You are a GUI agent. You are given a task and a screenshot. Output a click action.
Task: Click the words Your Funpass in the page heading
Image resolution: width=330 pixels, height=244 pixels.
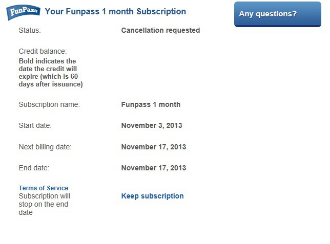(x=72, y=12)
